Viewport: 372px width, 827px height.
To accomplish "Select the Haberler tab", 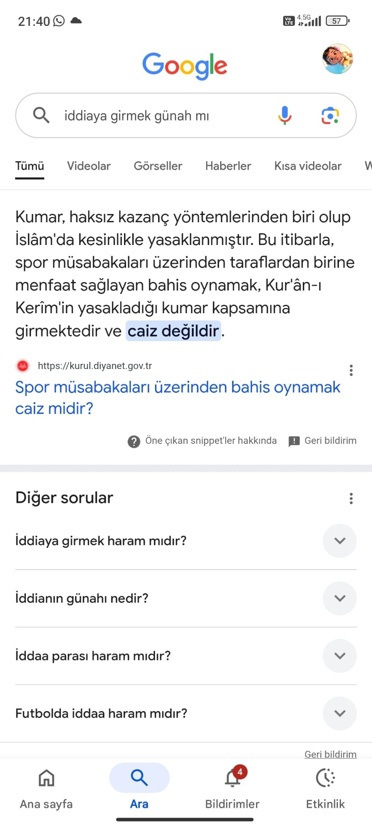I will (x=228, y=166).
